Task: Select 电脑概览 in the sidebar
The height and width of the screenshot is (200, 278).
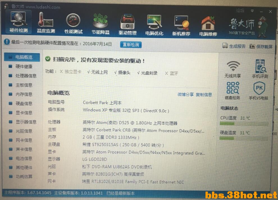Action: point(22,57)
